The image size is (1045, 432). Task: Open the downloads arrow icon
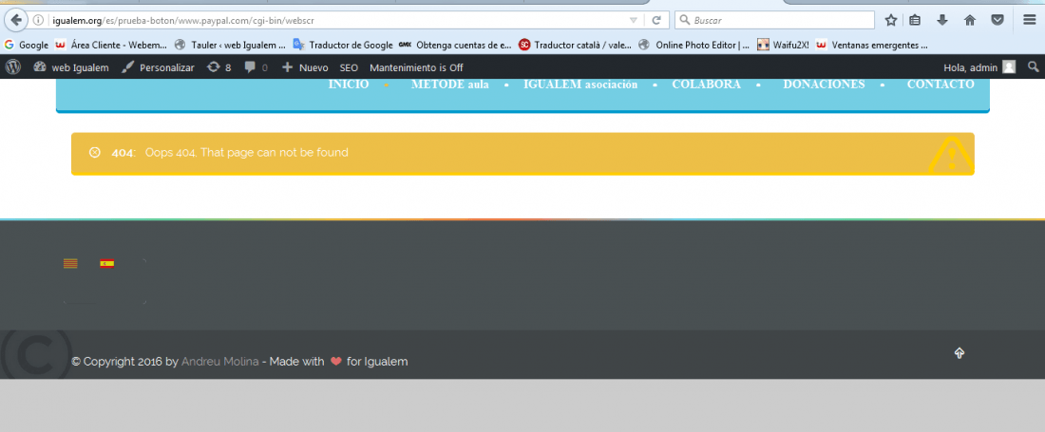[x=942, y=21]
